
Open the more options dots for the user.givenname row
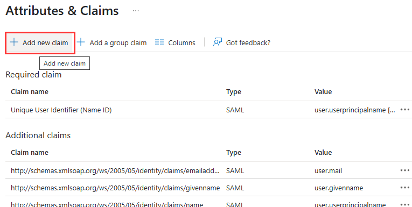404,188
